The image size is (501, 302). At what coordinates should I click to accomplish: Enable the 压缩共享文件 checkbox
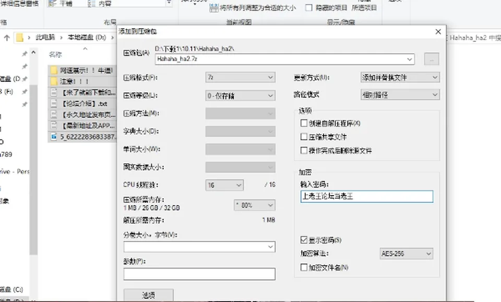304,137
